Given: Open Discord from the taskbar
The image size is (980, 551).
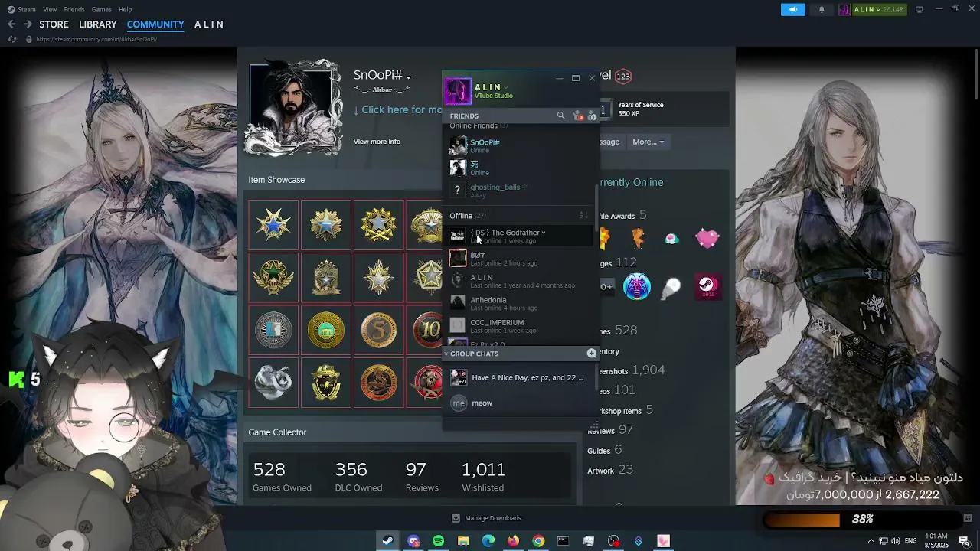Looking at the screenshot, I should [x=413, y=541].
